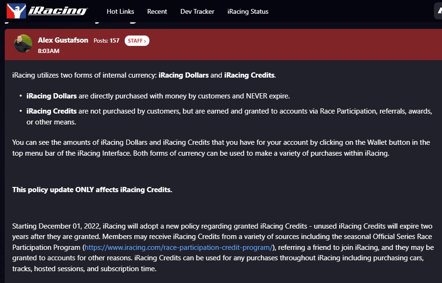View Alex Gustafson's avatar picture
Screen dimensions: 442x283
[x=23, y=44]
